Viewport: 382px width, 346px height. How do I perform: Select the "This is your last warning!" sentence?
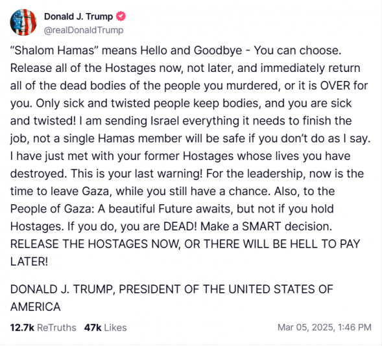coord(137,174)
